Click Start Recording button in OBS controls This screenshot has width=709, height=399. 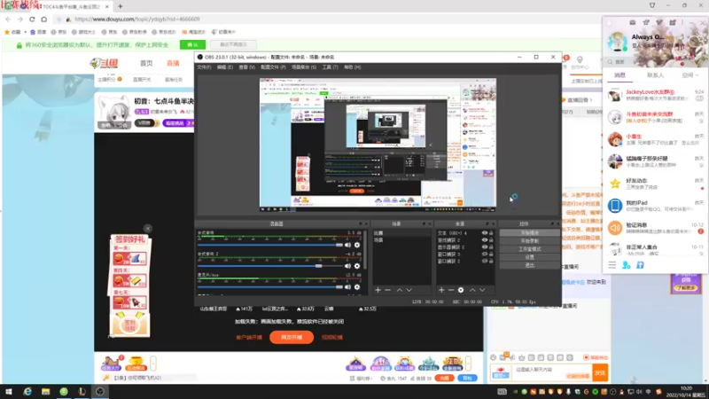(529, 241)
